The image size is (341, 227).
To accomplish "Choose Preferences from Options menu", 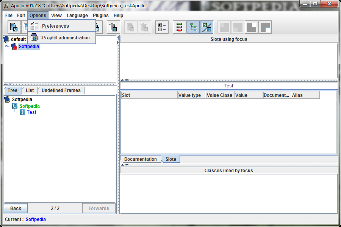I will tap(61, 26).
